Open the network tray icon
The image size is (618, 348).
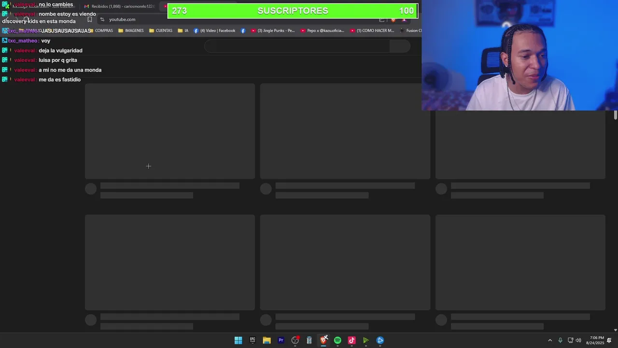click(x=570, y=340)
